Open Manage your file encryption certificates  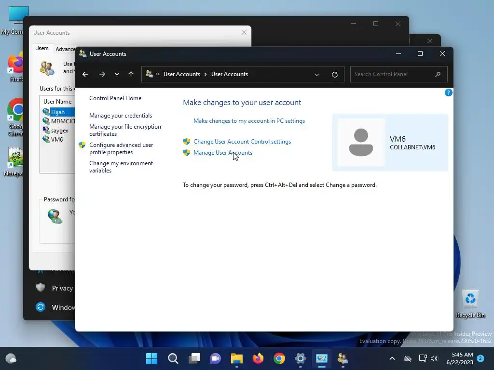tap(125, 130)
